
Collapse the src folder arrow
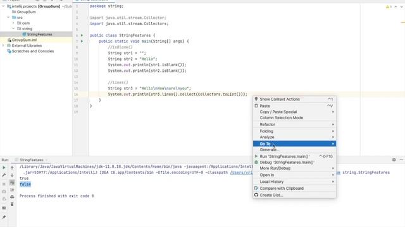click(x=8, y=18)
